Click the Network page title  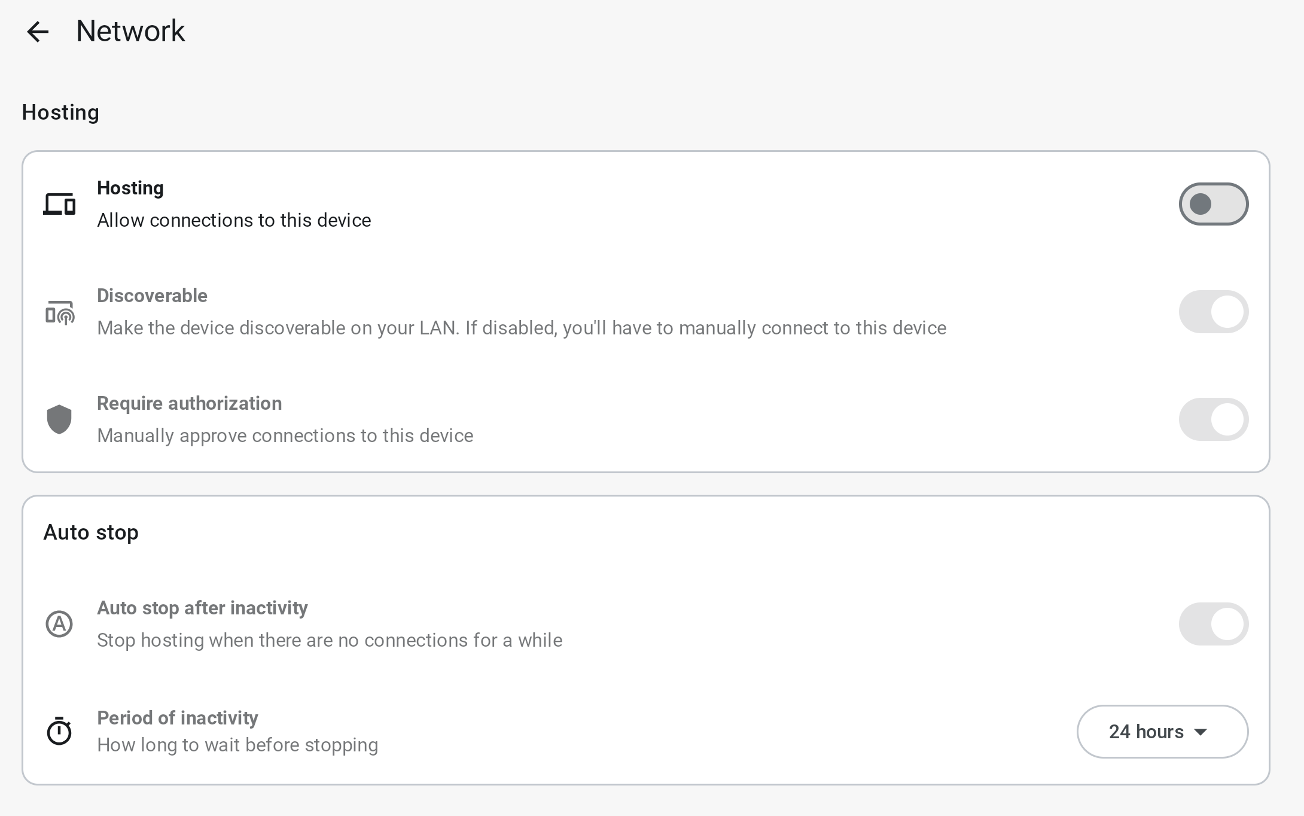click(130, 31)
